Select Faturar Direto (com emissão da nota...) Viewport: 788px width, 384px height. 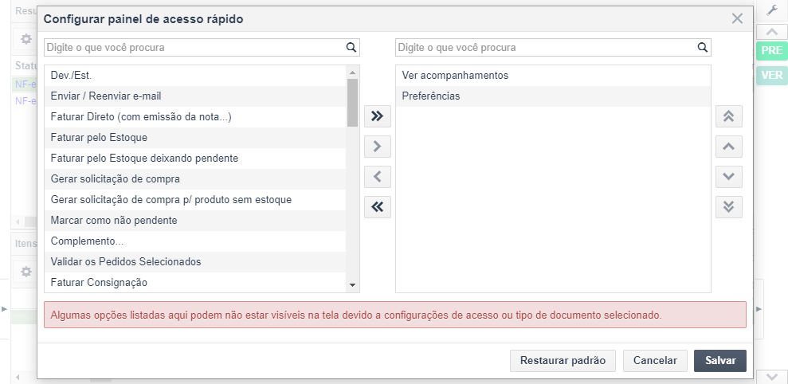195,117
